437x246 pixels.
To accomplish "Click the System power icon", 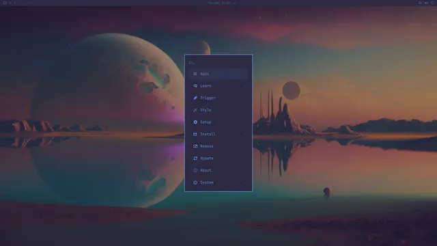I will pos(195,182).
